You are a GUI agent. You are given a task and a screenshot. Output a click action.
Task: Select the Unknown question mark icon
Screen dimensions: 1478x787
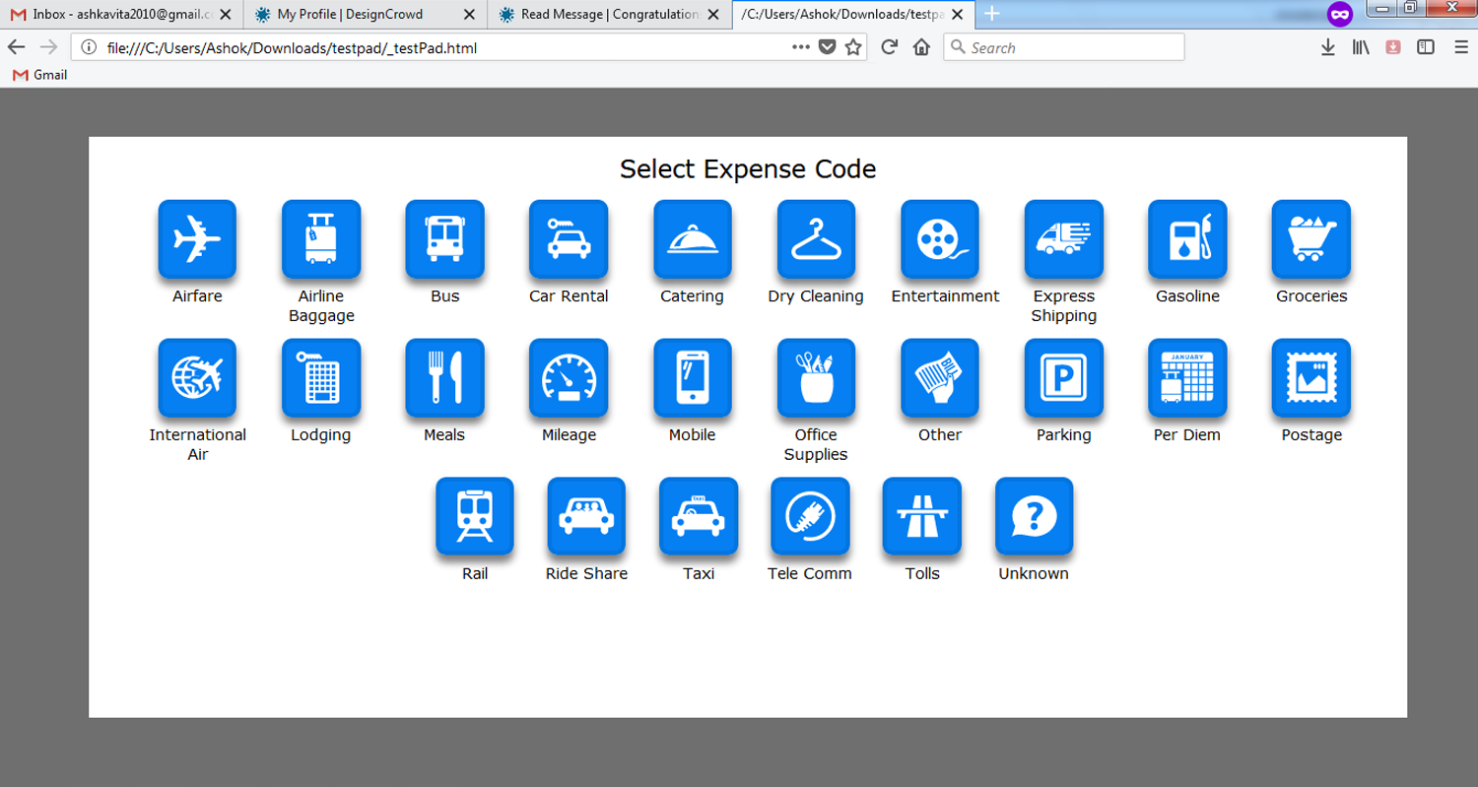point(1034,516)
